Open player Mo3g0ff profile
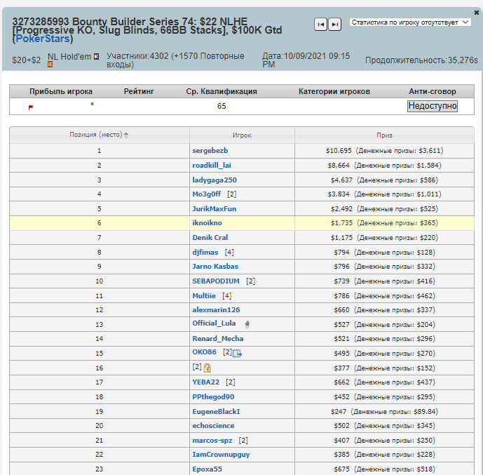Image resolution: width=483 pixels, height=475 pixels. coord(206,194)
